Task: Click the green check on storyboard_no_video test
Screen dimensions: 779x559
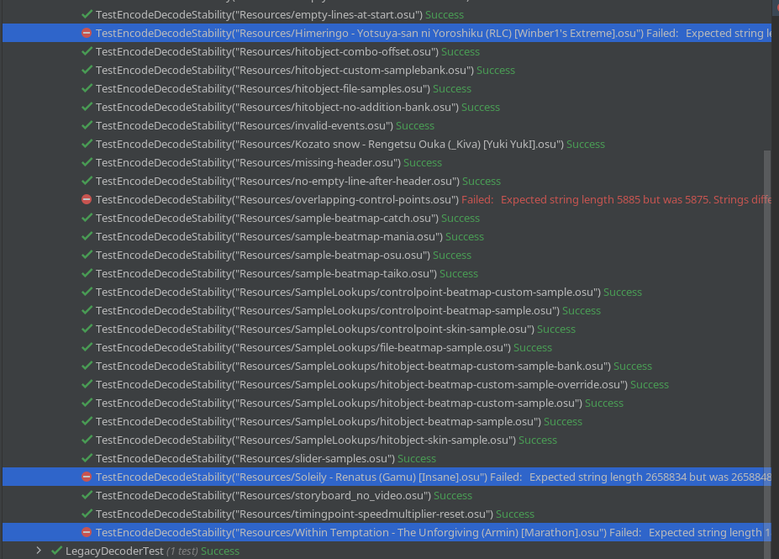Action: pyautogui.click(x=86, y=495)
